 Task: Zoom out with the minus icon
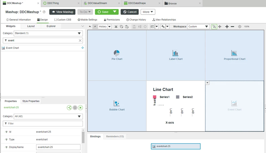(232, 27)
